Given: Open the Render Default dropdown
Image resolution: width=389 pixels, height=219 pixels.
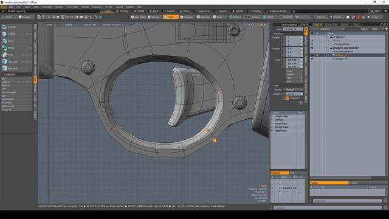Looking at the screenshot, I should tap(294, 89).
